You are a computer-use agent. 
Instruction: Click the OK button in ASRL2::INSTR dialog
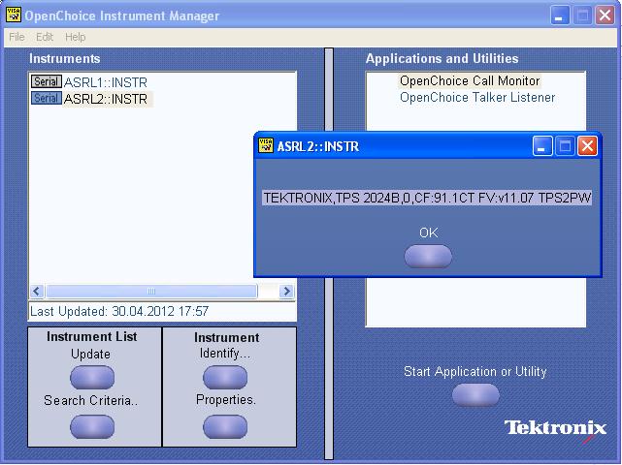point(428,257)
